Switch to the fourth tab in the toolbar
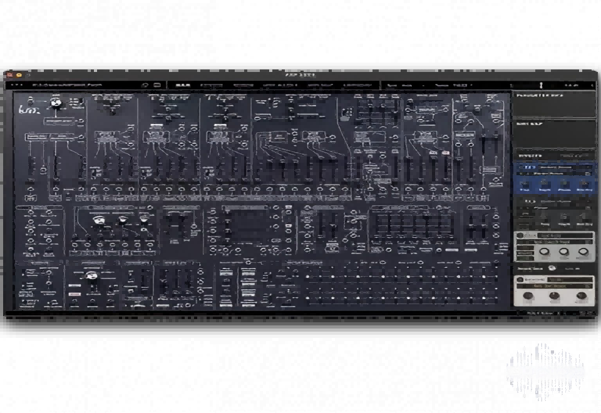 point(280,86)
